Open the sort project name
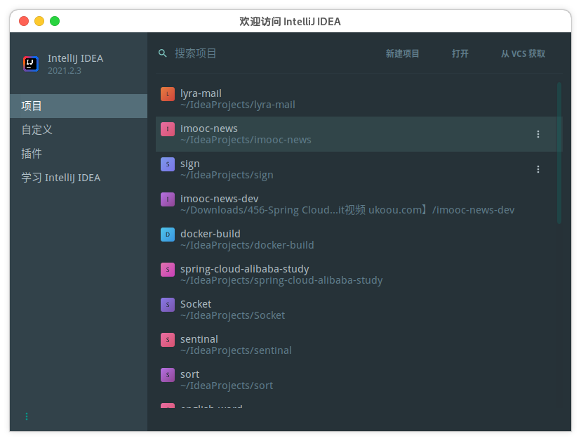 [189, 374]
